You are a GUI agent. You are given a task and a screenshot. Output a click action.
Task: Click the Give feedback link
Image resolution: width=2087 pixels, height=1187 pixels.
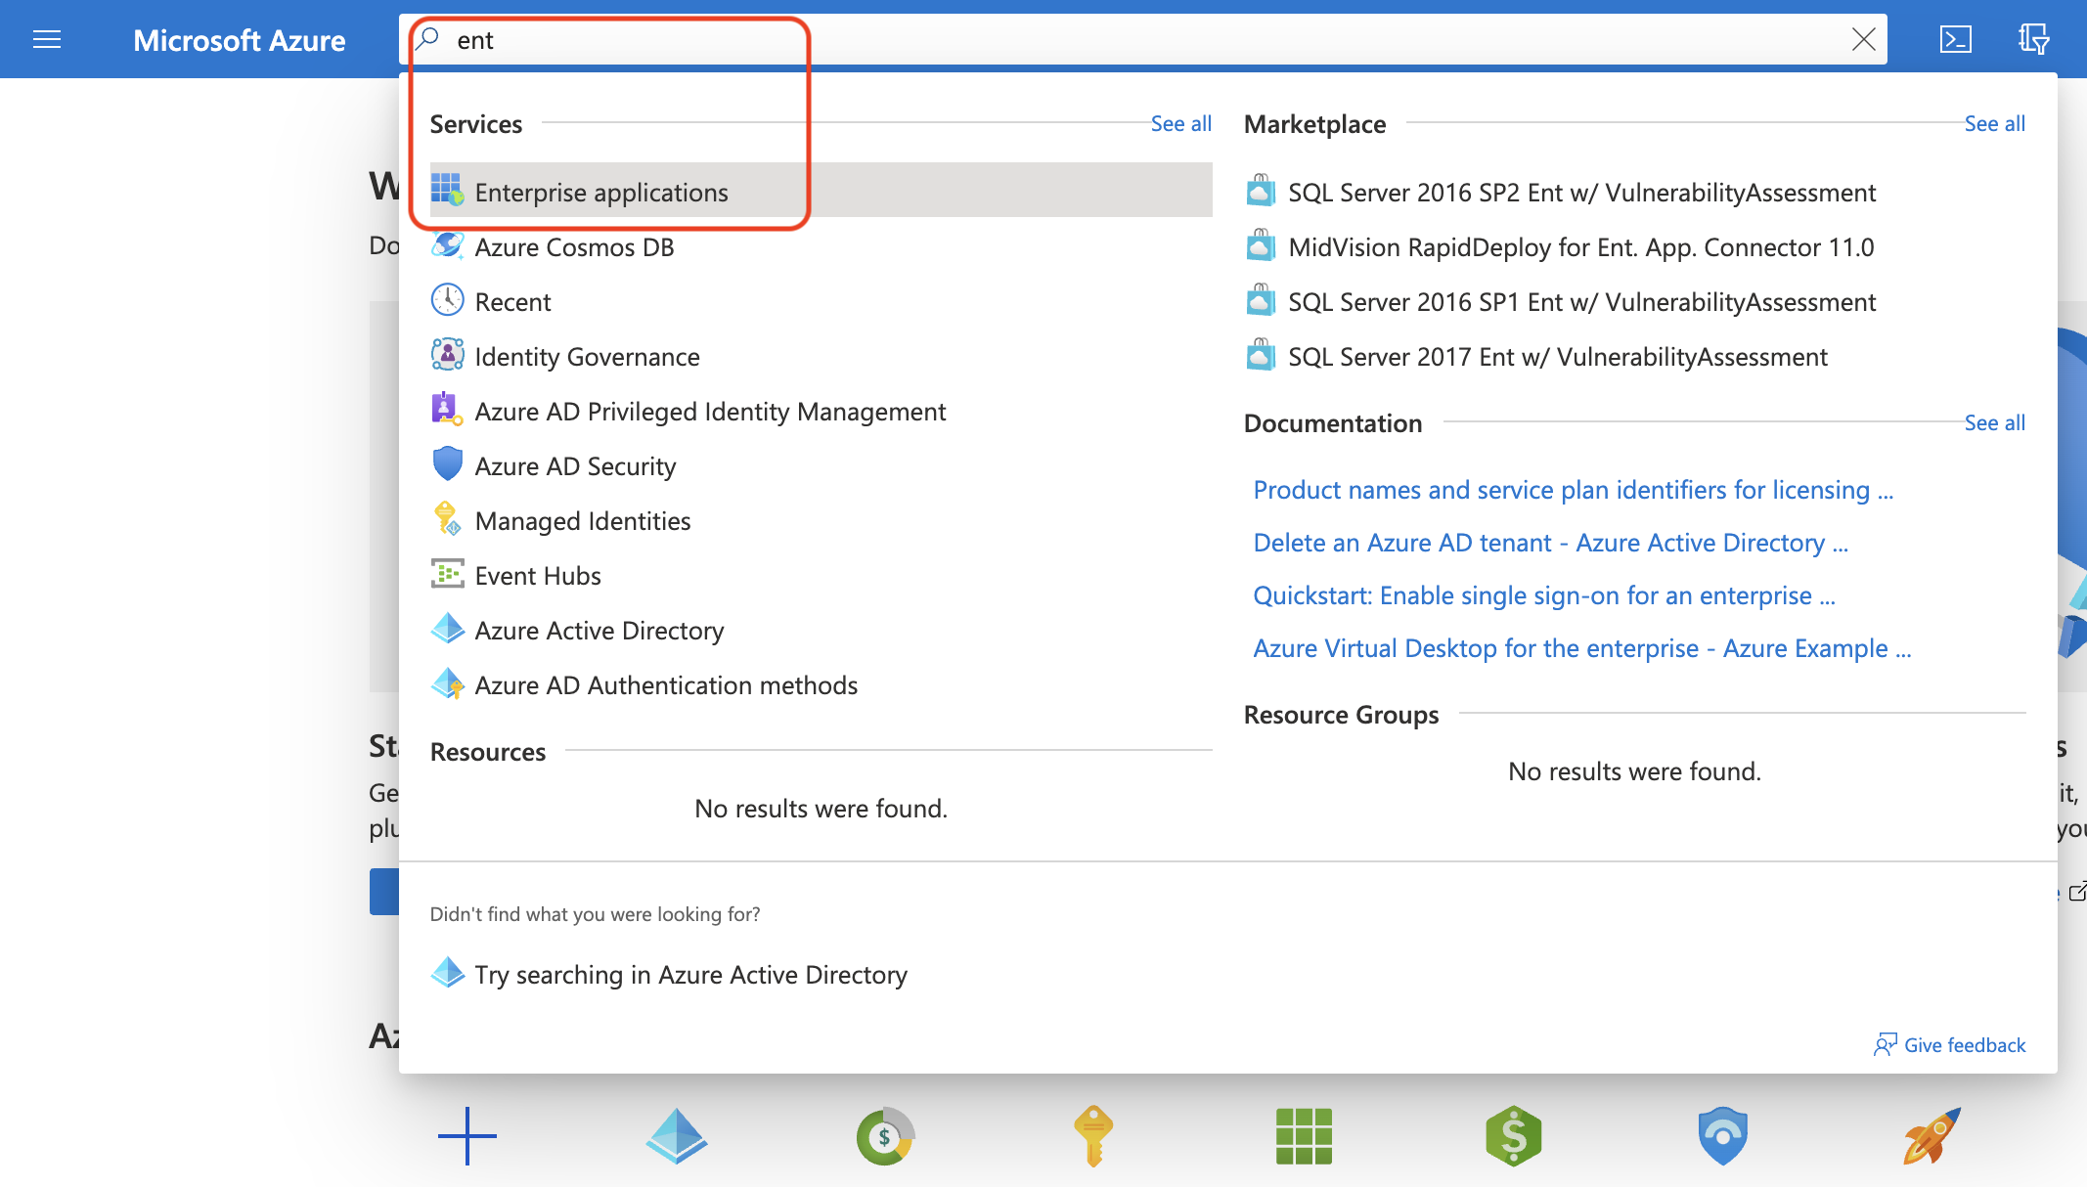pyautogui.click(x=1949, y=1045)
